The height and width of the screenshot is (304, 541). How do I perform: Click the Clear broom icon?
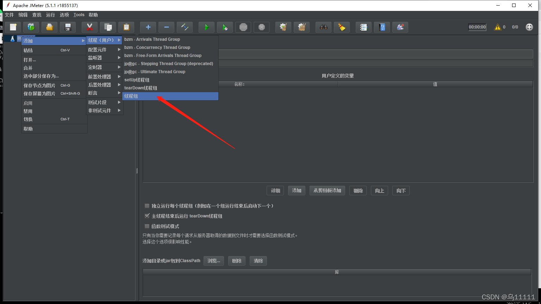pos(284,27)
